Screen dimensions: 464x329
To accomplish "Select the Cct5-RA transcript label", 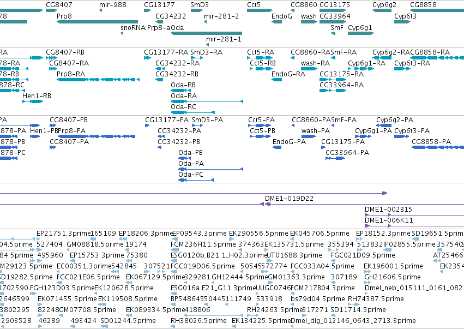I will 261,52.
